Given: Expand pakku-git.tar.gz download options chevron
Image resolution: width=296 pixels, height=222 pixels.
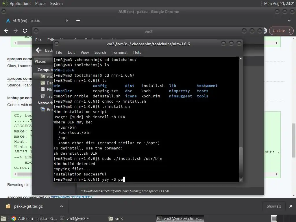Looking at the screenshot, I should pos(62,206).
